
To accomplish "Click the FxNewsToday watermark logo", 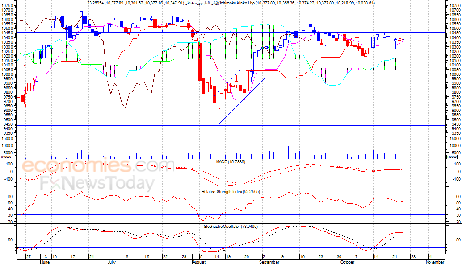I will tap(97, 184).
